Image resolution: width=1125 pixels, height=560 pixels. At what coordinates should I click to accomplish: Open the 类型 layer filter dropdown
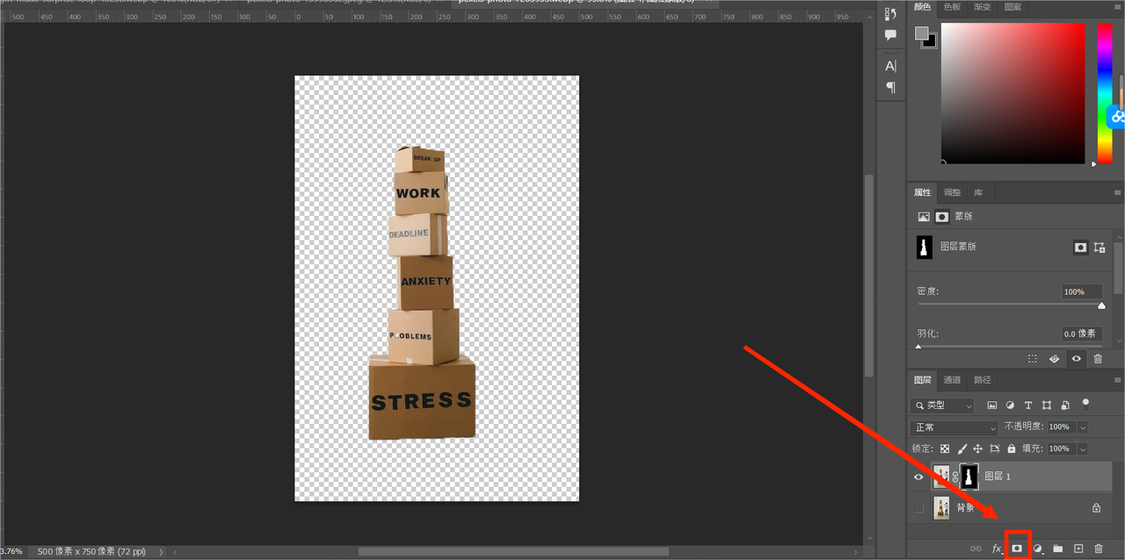[943, 406]
